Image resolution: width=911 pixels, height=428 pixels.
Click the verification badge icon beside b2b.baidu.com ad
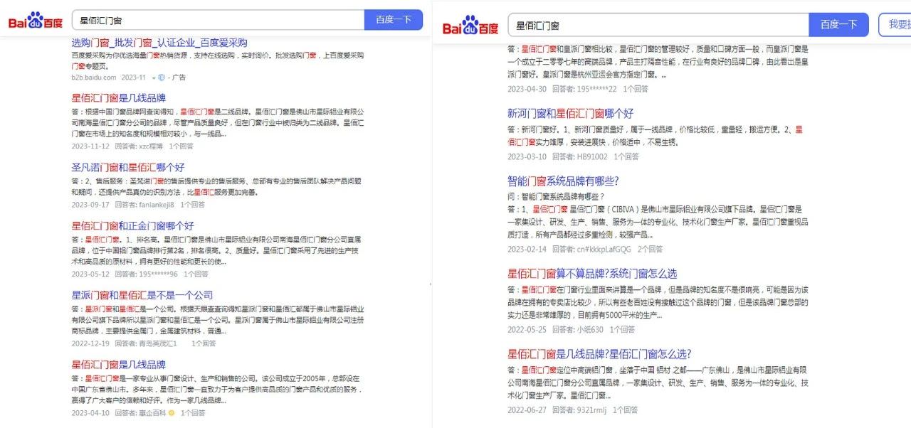pos(162,77)
